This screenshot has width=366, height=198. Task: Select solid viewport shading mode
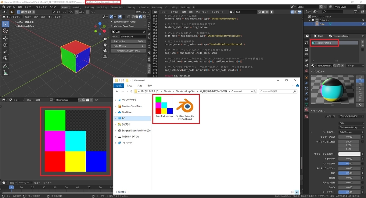pos(137,17)
